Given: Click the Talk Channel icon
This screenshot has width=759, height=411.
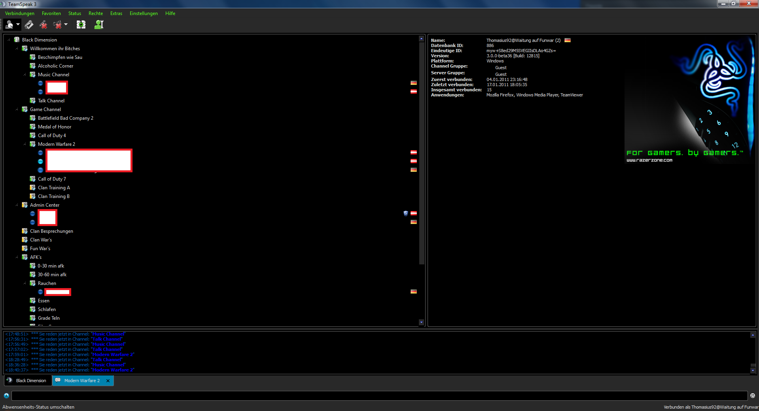Looking at the screenshot, I should [x=32, y=100].
